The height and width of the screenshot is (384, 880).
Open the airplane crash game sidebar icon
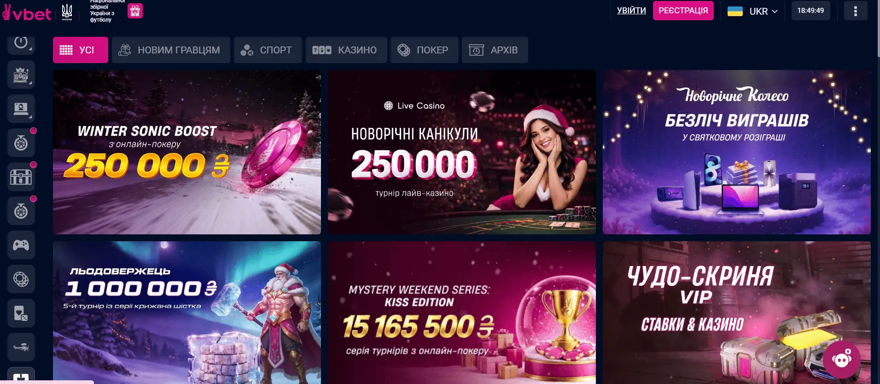(x=21, y=347)
